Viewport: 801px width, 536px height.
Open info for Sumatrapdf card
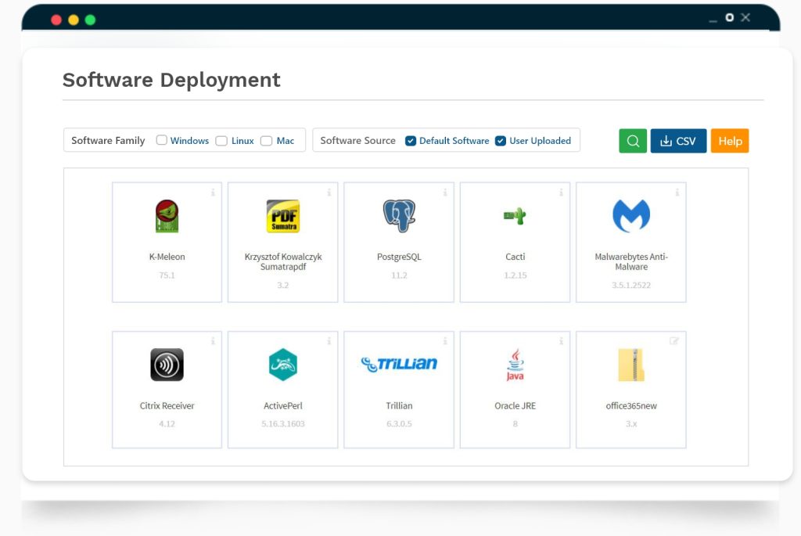pyautogui.click(x=329, y=192)
